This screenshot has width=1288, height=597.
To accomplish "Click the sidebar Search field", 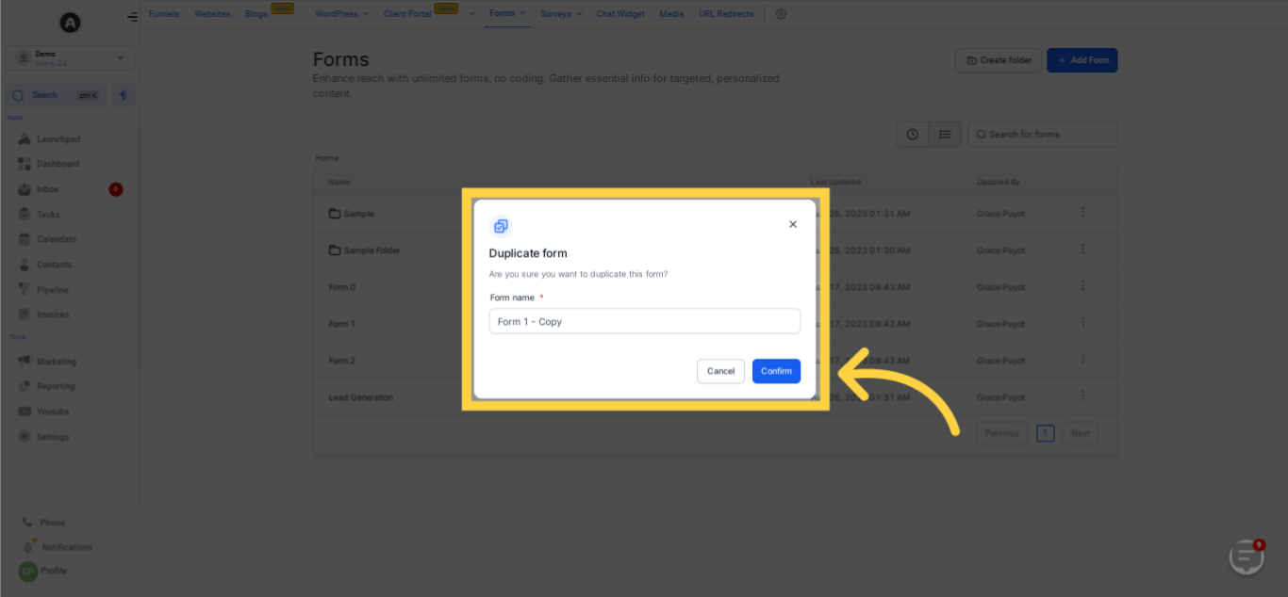I will tap(57, 95).
